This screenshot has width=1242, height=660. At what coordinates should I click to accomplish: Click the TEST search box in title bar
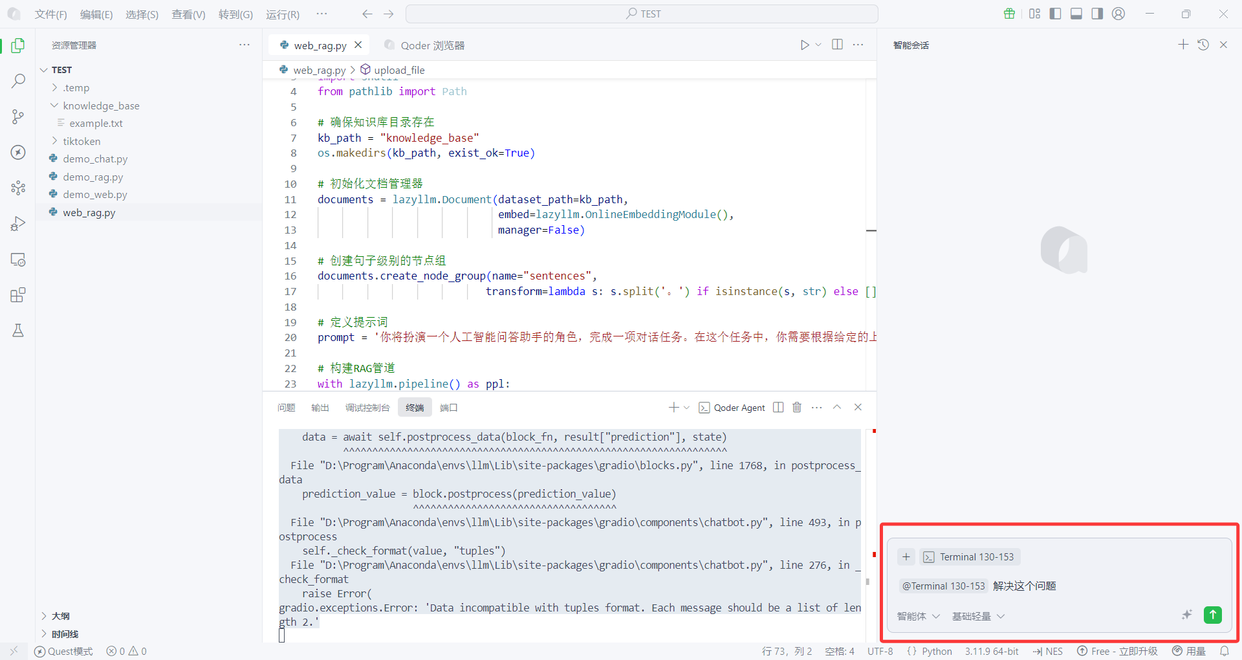click(642, 14)
